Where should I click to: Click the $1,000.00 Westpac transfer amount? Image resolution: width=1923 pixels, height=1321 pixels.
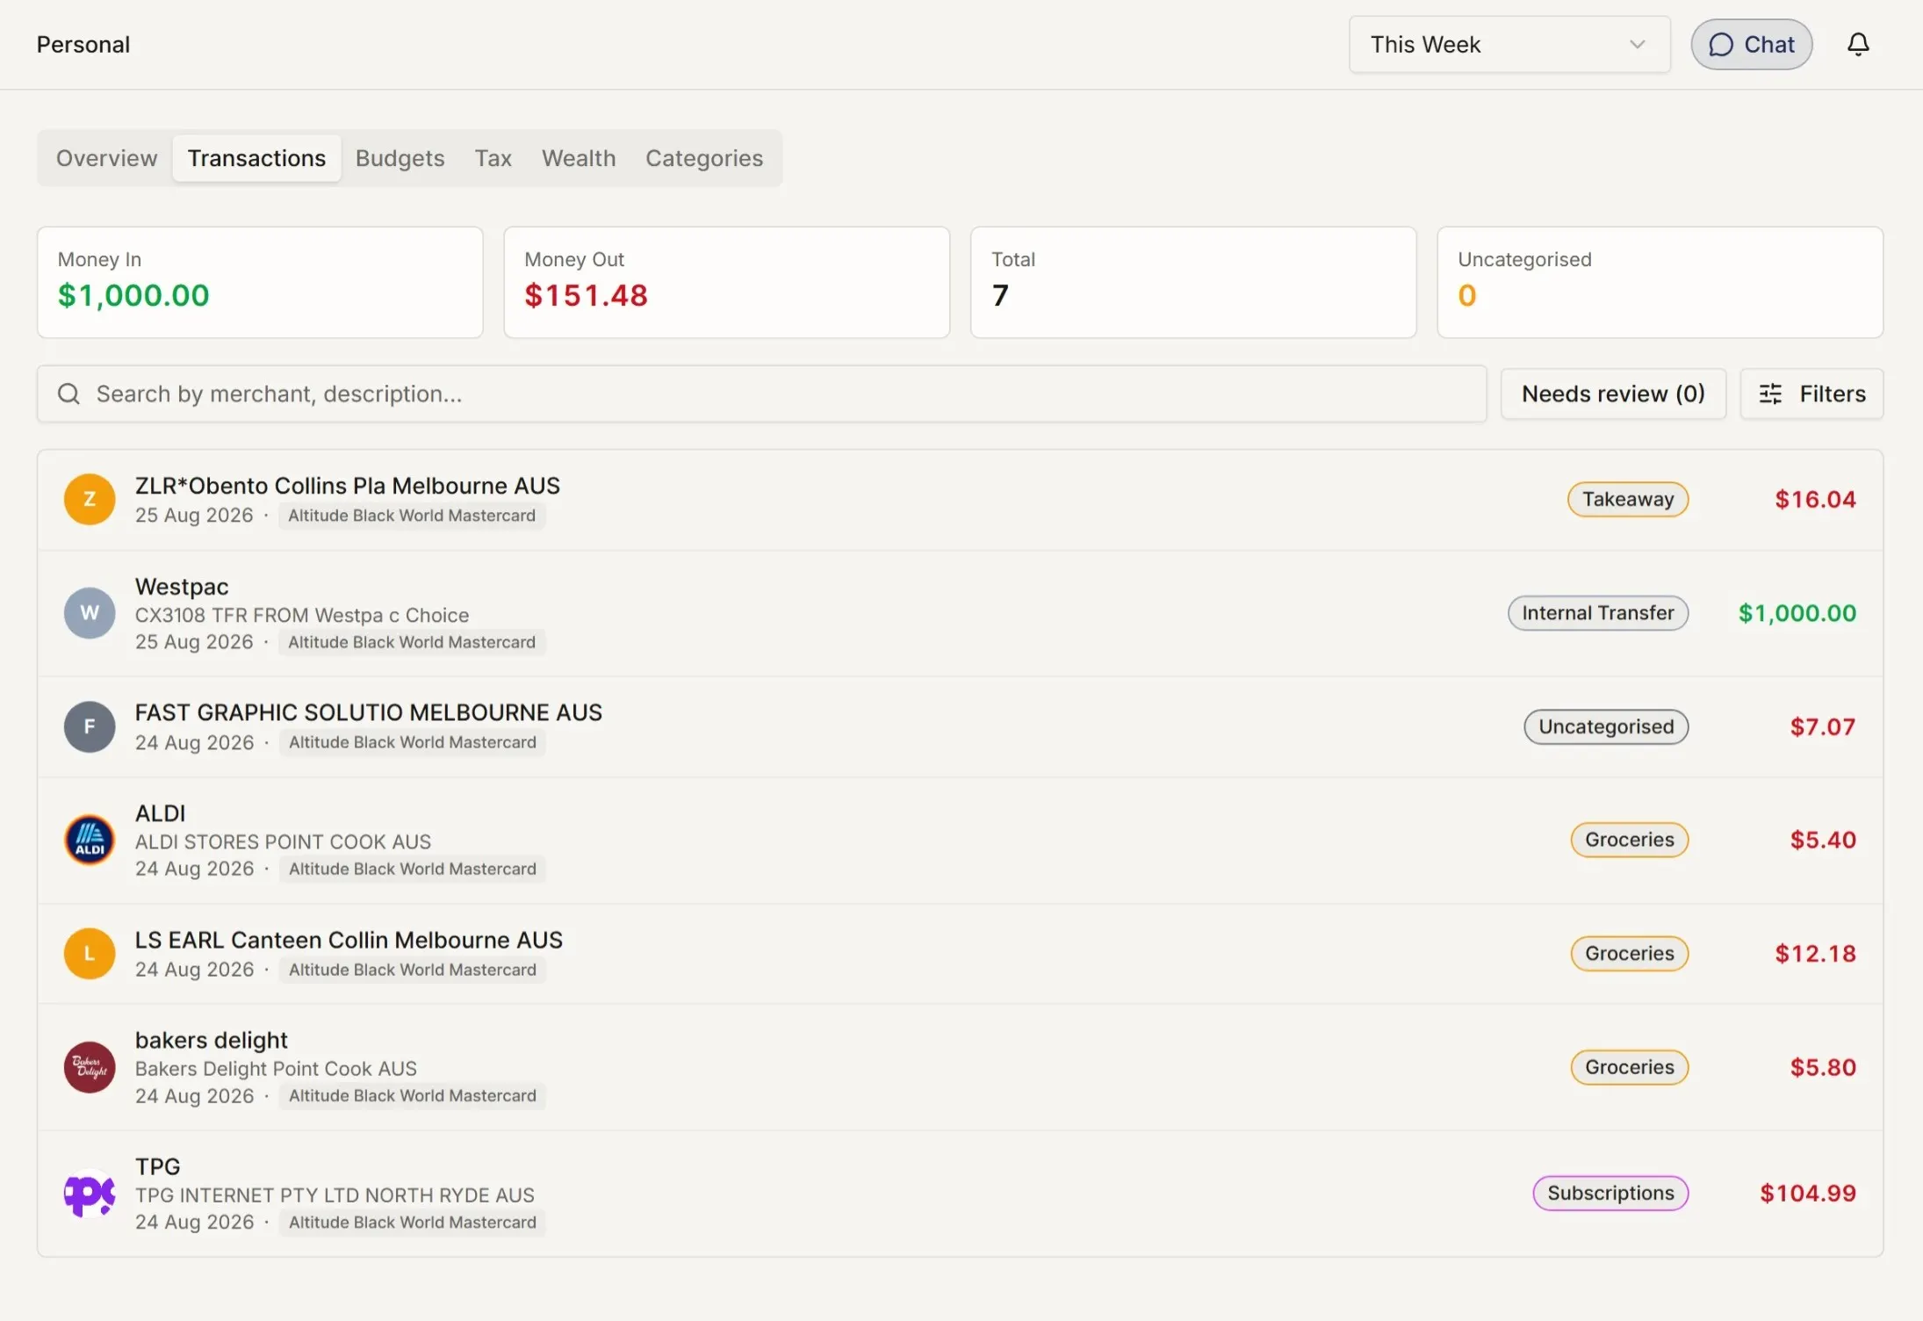coord(1797,613)
